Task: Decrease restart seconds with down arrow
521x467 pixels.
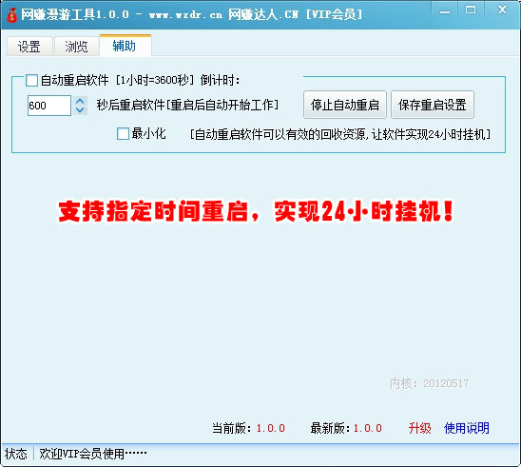Action: coord(80,110)
